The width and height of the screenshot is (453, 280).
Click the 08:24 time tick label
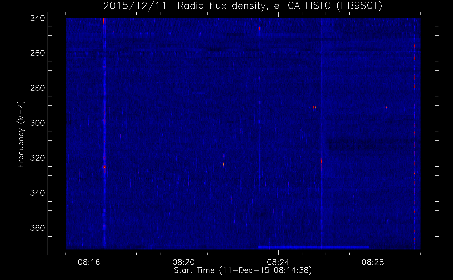point(278,262)
